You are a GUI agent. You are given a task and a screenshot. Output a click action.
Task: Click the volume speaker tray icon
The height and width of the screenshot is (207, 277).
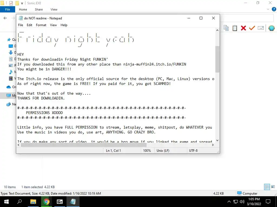click(242, 202)
